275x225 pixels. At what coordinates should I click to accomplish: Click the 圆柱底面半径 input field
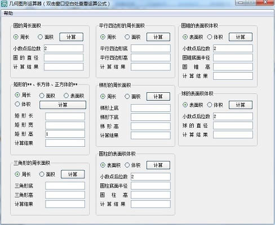tap(150, 186)
